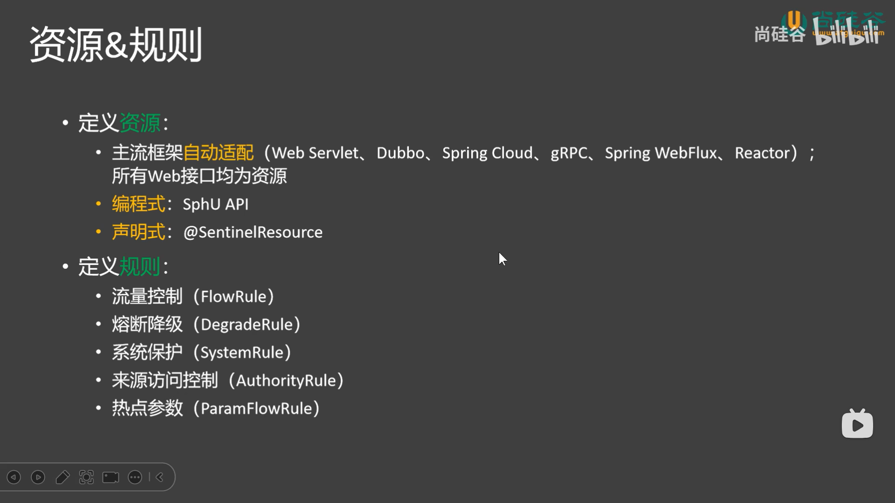The height and width of the screenshot is (503, 895).
Task: Select the @SentinelResource bullet text
Action: coord(253,232)
